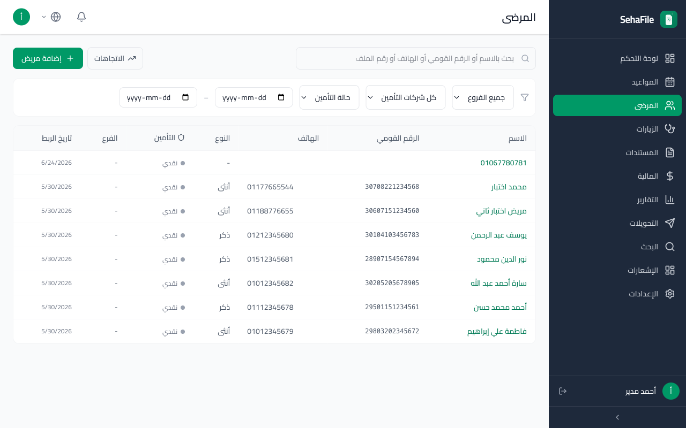686x428 pixels.
Task: Click the end date yyyy-mm-dd field
Action: (x=158, y=97)
